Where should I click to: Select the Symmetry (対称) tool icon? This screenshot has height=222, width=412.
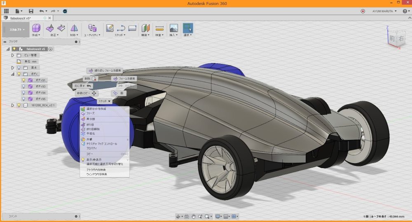point(74,28)
